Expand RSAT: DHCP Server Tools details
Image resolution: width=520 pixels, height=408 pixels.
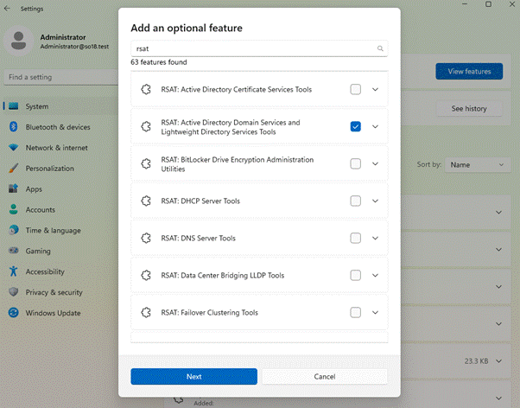point(375,201)
